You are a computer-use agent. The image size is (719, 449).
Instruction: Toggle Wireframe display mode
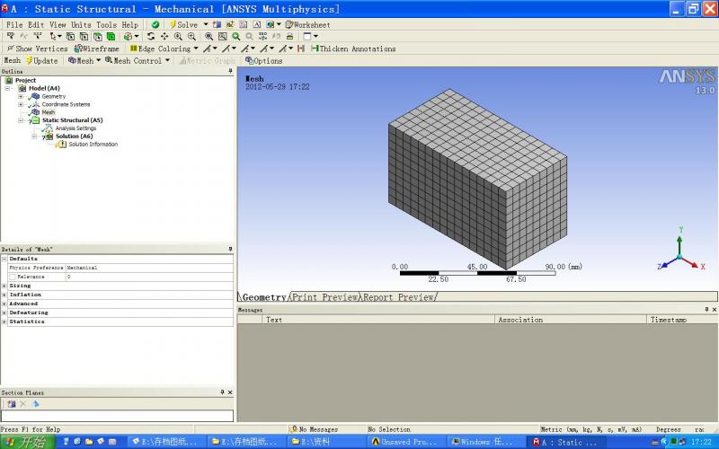97,48
